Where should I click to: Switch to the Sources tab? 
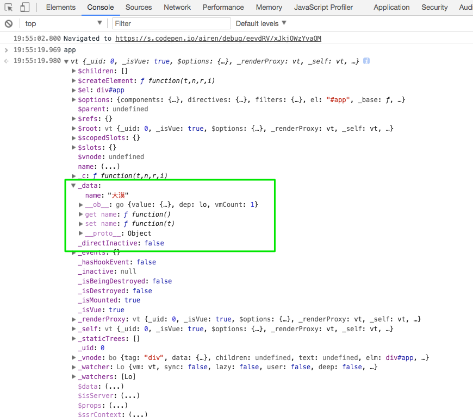coord(139,7)
